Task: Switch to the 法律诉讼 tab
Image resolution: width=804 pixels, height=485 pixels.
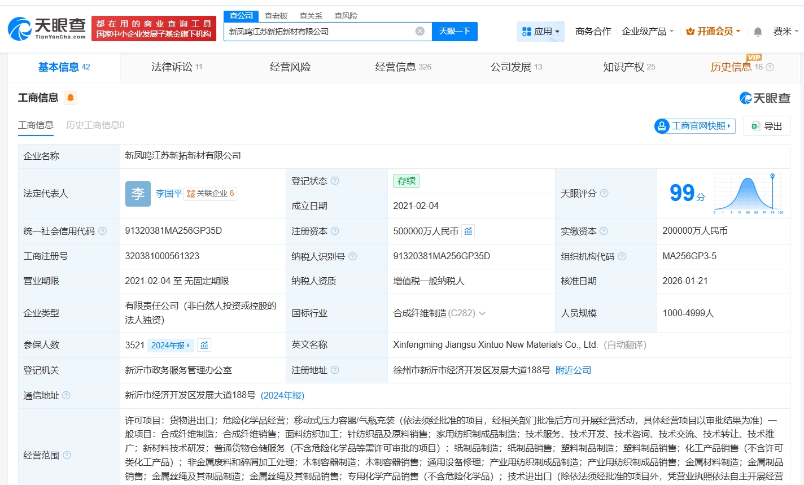Action: point(172,67)
